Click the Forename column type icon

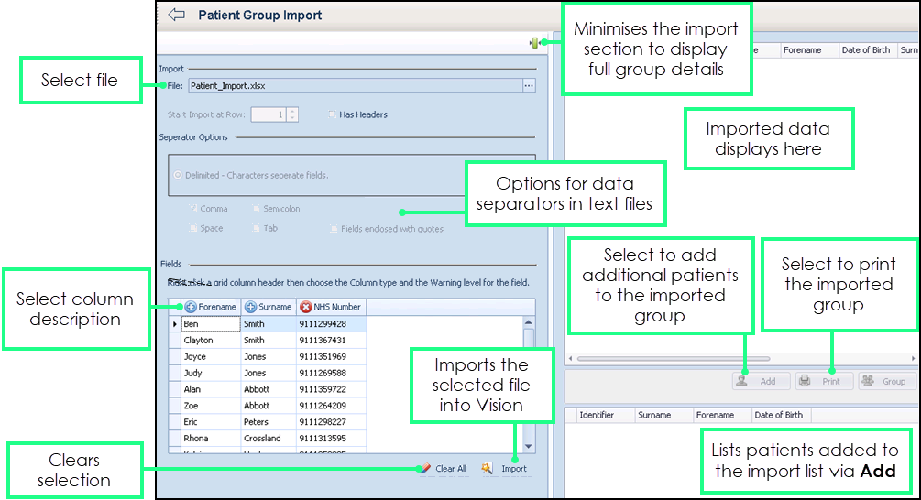[191, 307]
